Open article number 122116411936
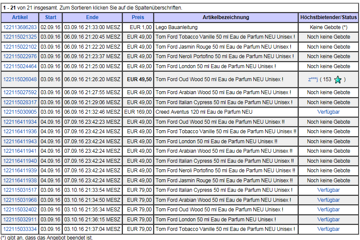Screen dimensions: 360x240 pos(20,132)
